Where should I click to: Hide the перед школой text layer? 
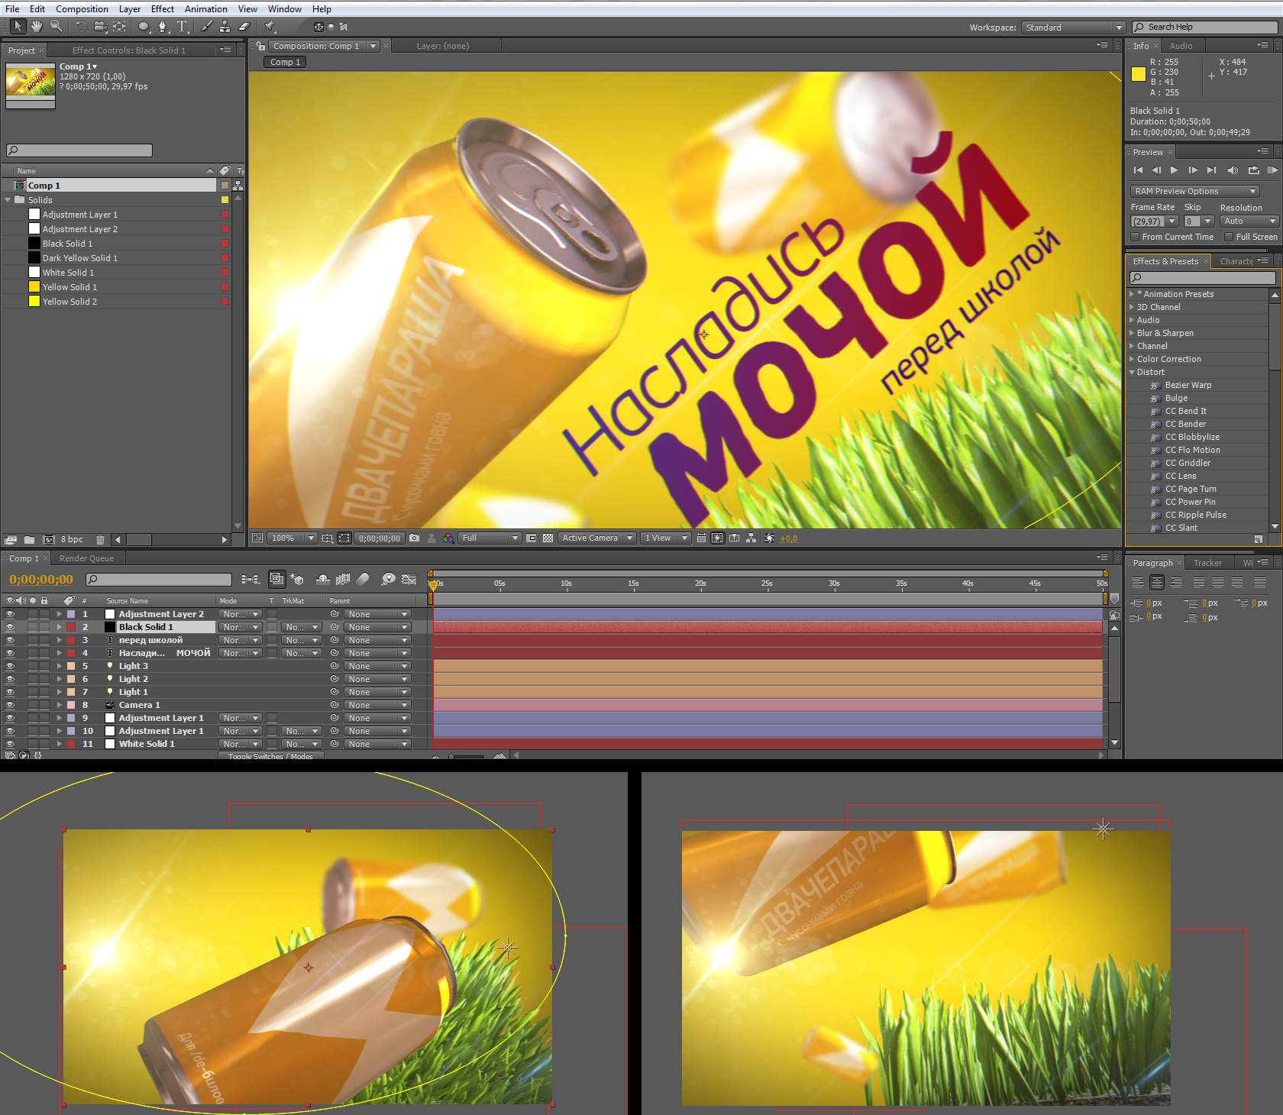(x=10, y=640)
